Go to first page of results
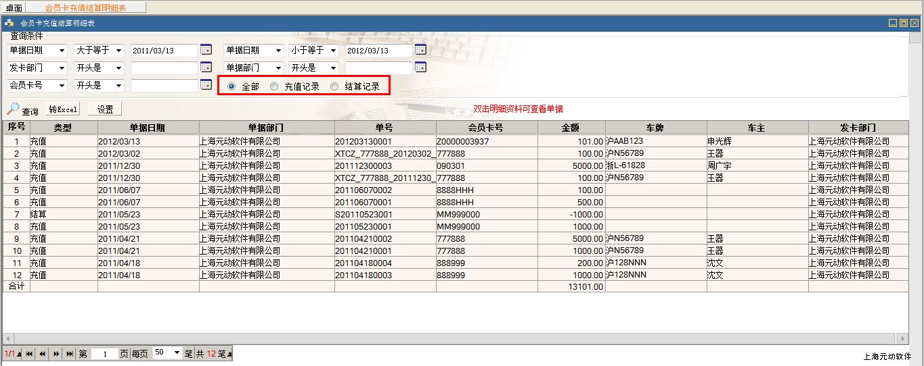Viewport: 924px width, 366px height. (29, 353)
